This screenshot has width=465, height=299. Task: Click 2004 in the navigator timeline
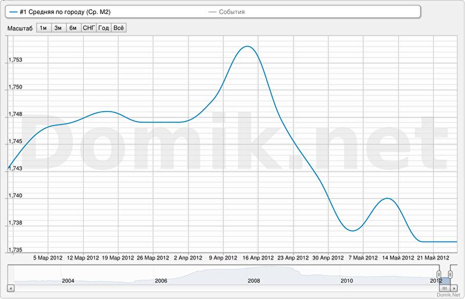pyautogui.click(x=68, y=280)
